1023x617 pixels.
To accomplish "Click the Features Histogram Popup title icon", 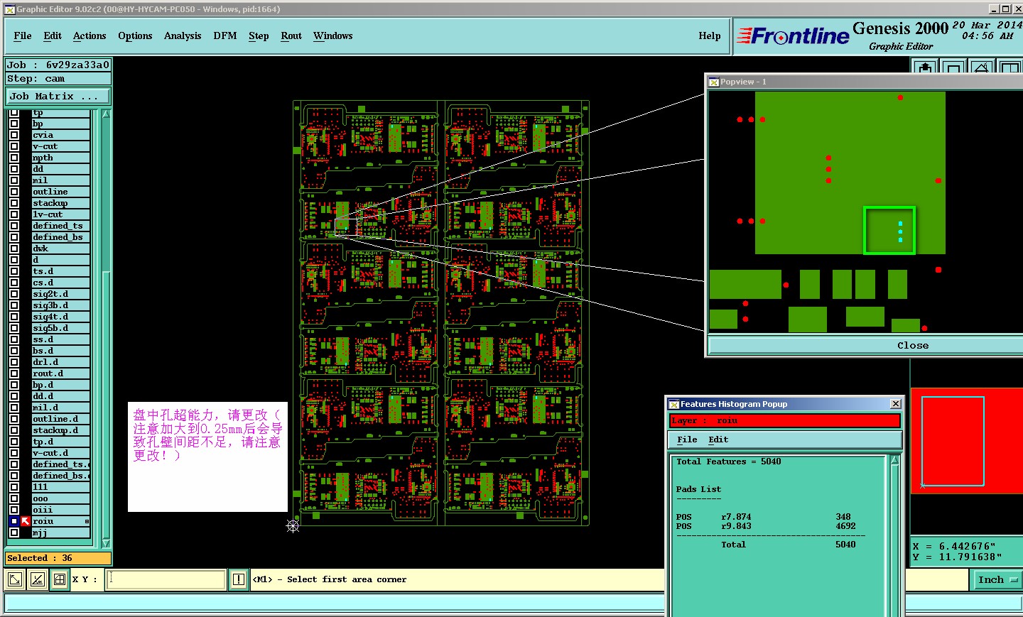I will pos(673,404).
